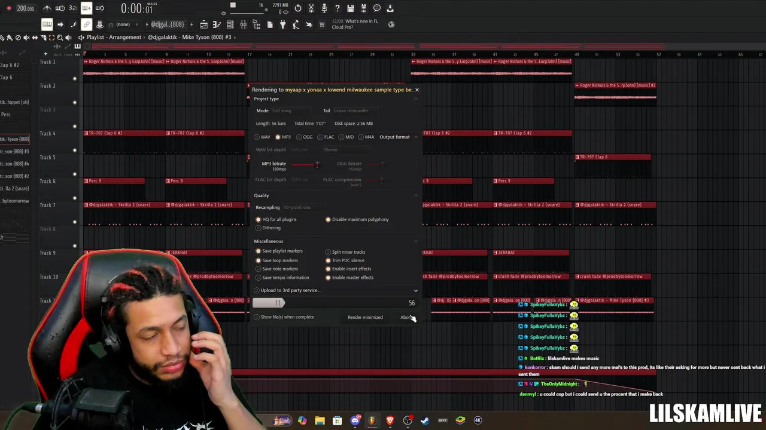Toggle the typing keyboard to piano icon
Image resolution: width=766 pixels, height=430 pixels.
point(47,24)
